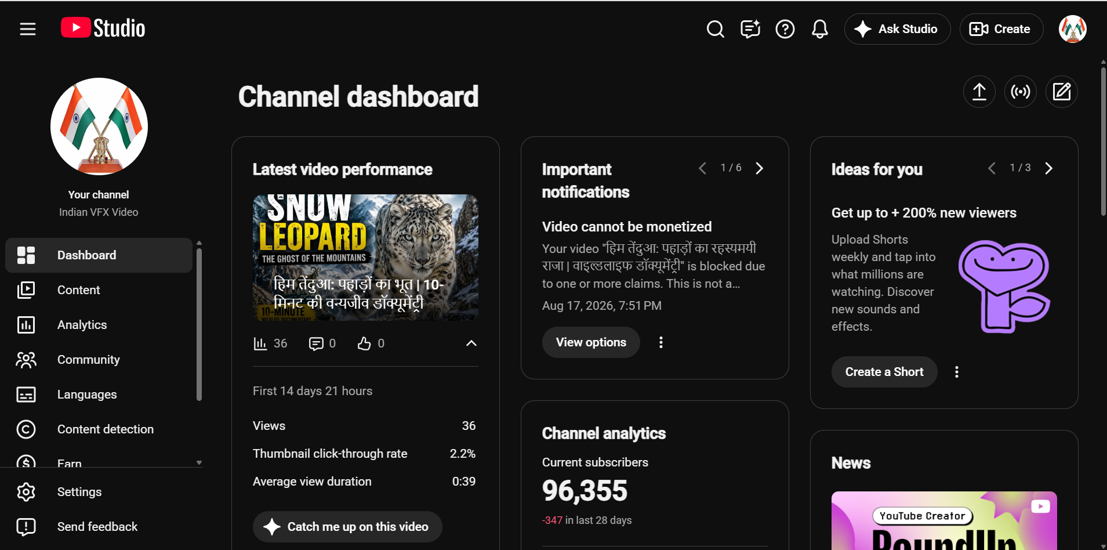Open Settings in the sidebar
1107x550 pixels.
pos(99,492)
